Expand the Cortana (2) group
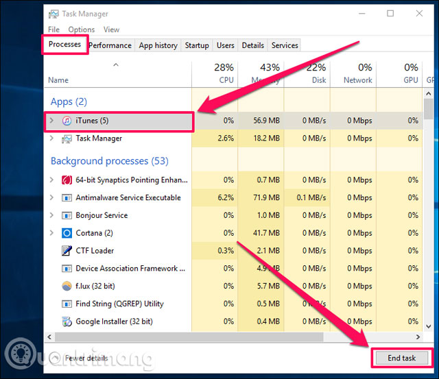Image resolution: width=439 pixels, height=379 pixels. [x=51, y=233]
